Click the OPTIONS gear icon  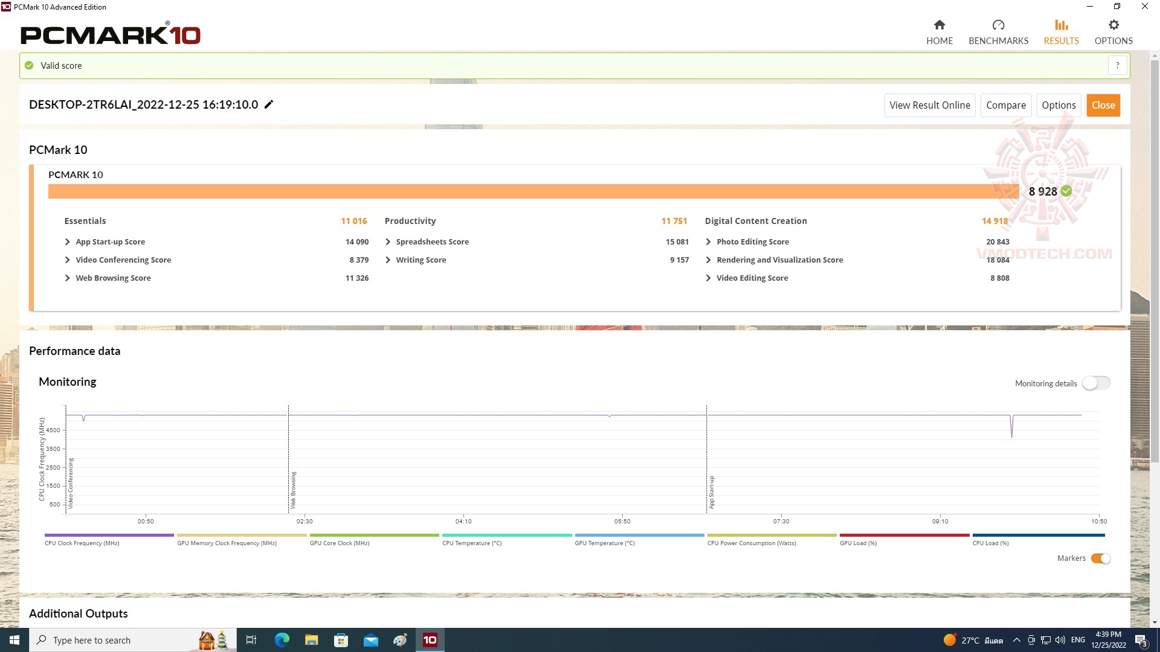[1114, 25]
